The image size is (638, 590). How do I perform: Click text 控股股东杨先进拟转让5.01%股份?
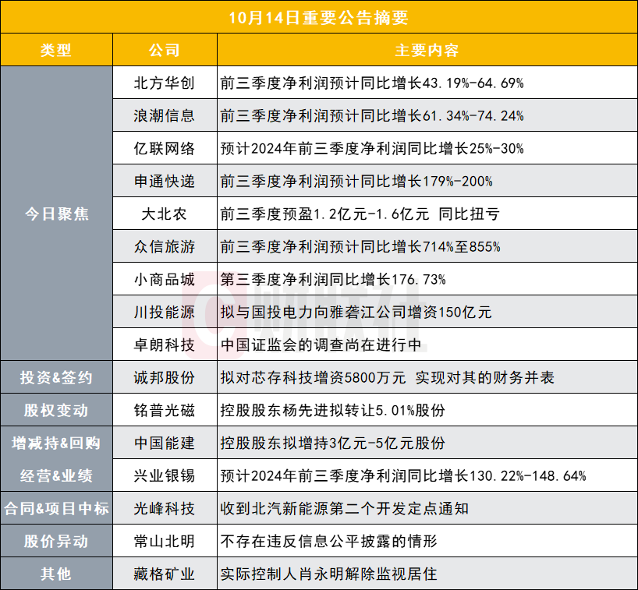click(x=333, y=410)
